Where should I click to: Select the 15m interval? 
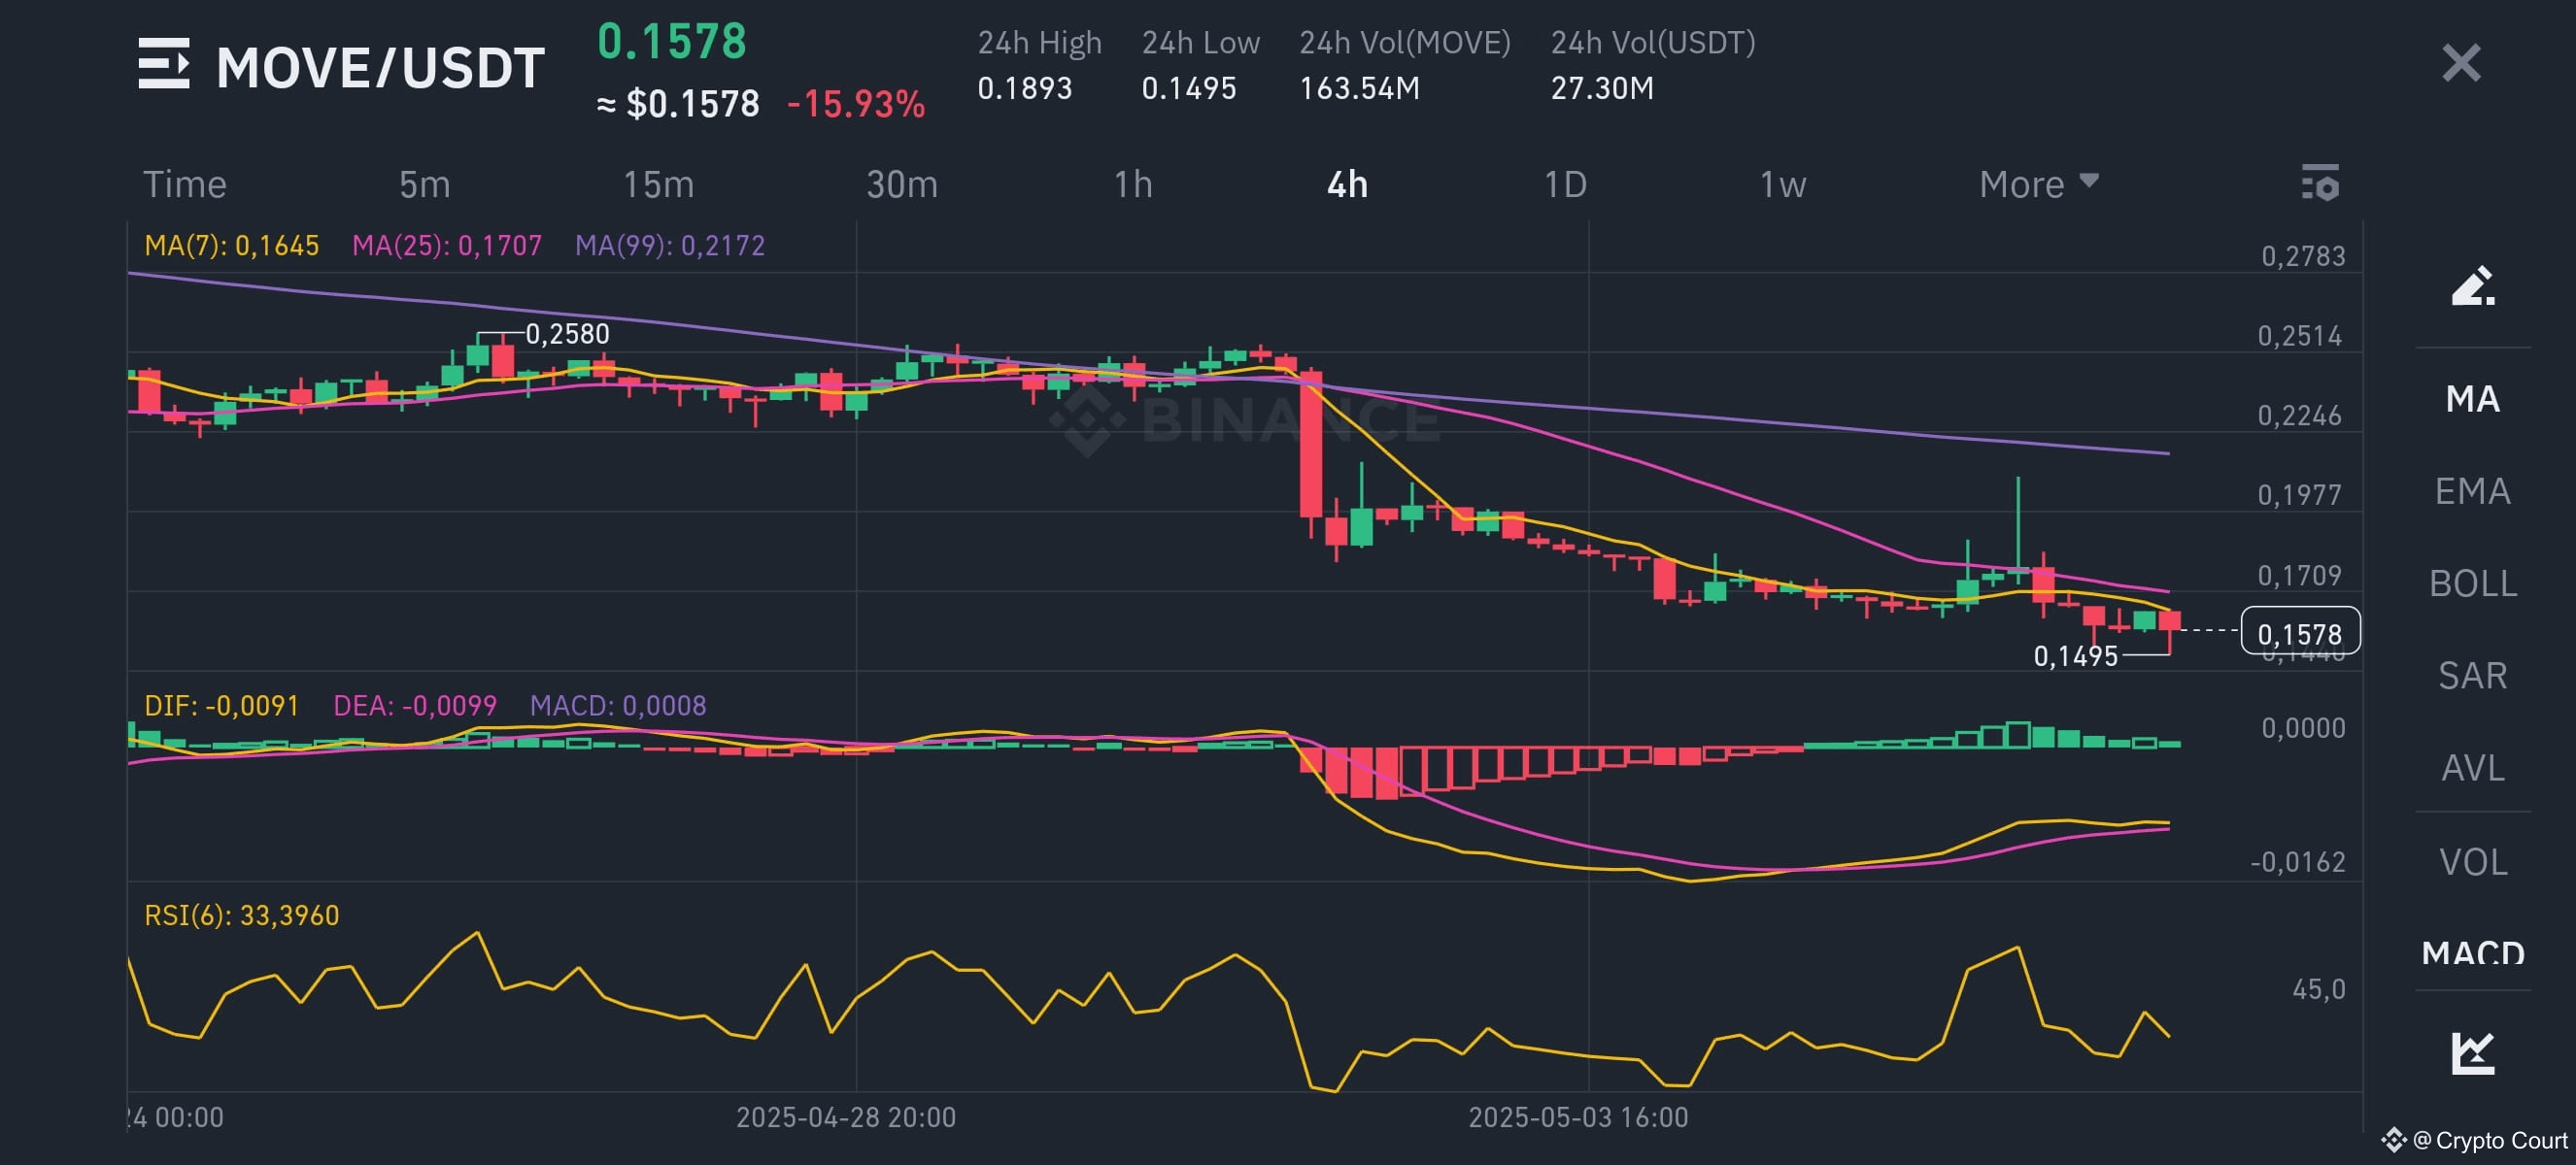(658, 184)
